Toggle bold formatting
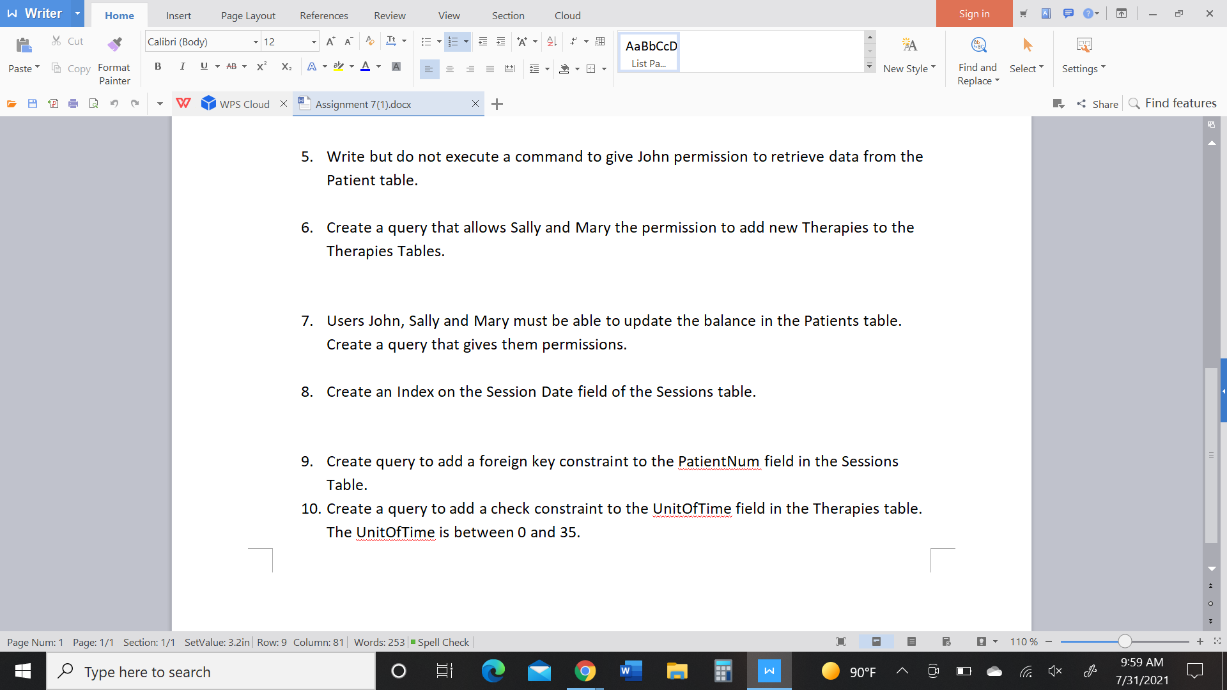1227x690 pixels. 158,66
